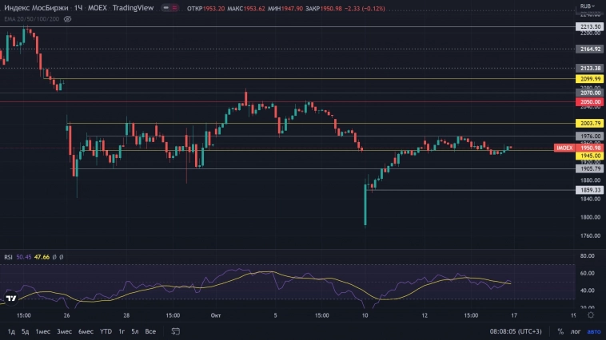Click the yellow 1945.00 price level label
The image size is (606, 340).
click(x=590, y=156)
